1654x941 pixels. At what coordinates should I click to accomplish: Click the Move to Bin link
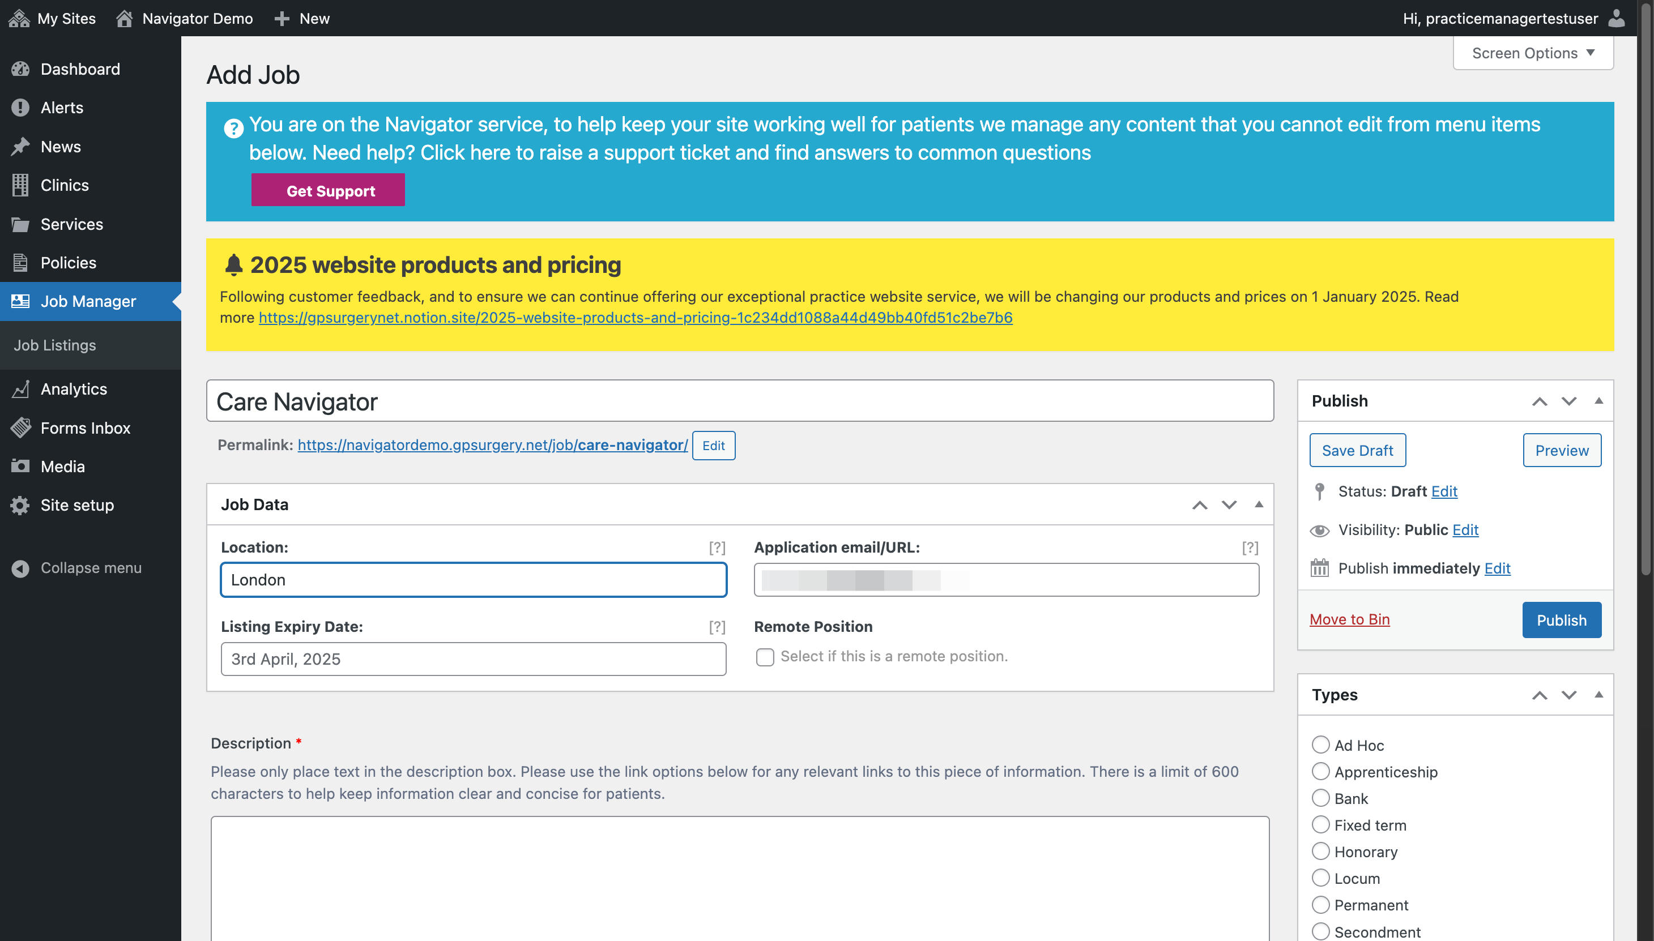pyautogui.click(x=1349, y=620)
